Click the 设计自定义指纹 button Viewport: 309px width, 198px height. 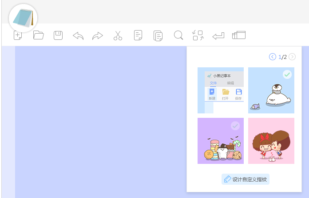[246, 179]
